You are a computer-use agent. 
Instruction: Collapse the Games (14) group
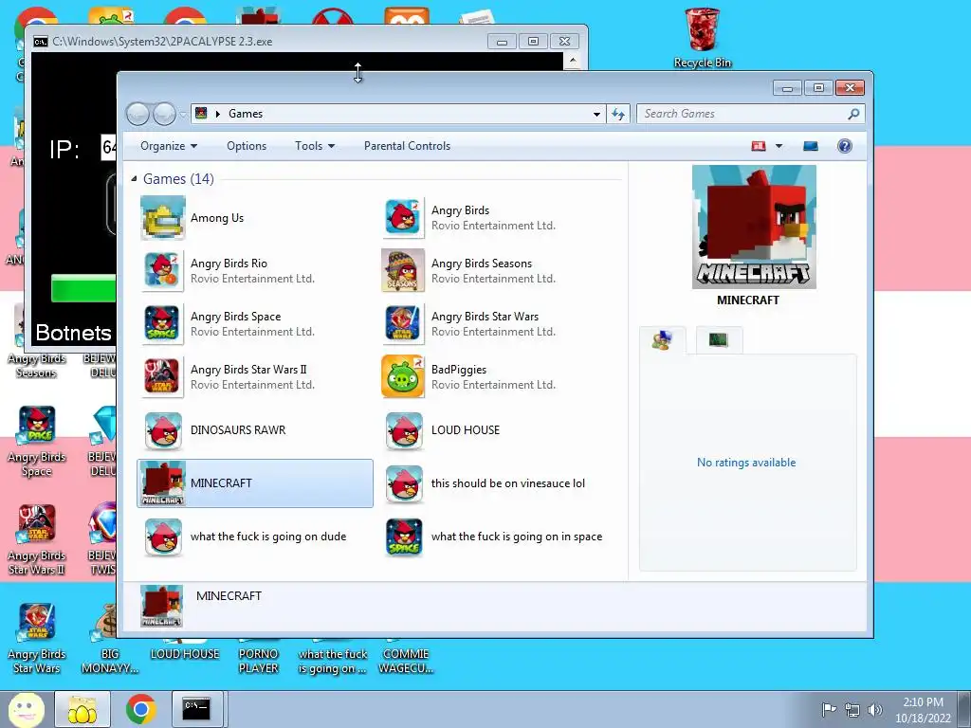tap(134, 179)
